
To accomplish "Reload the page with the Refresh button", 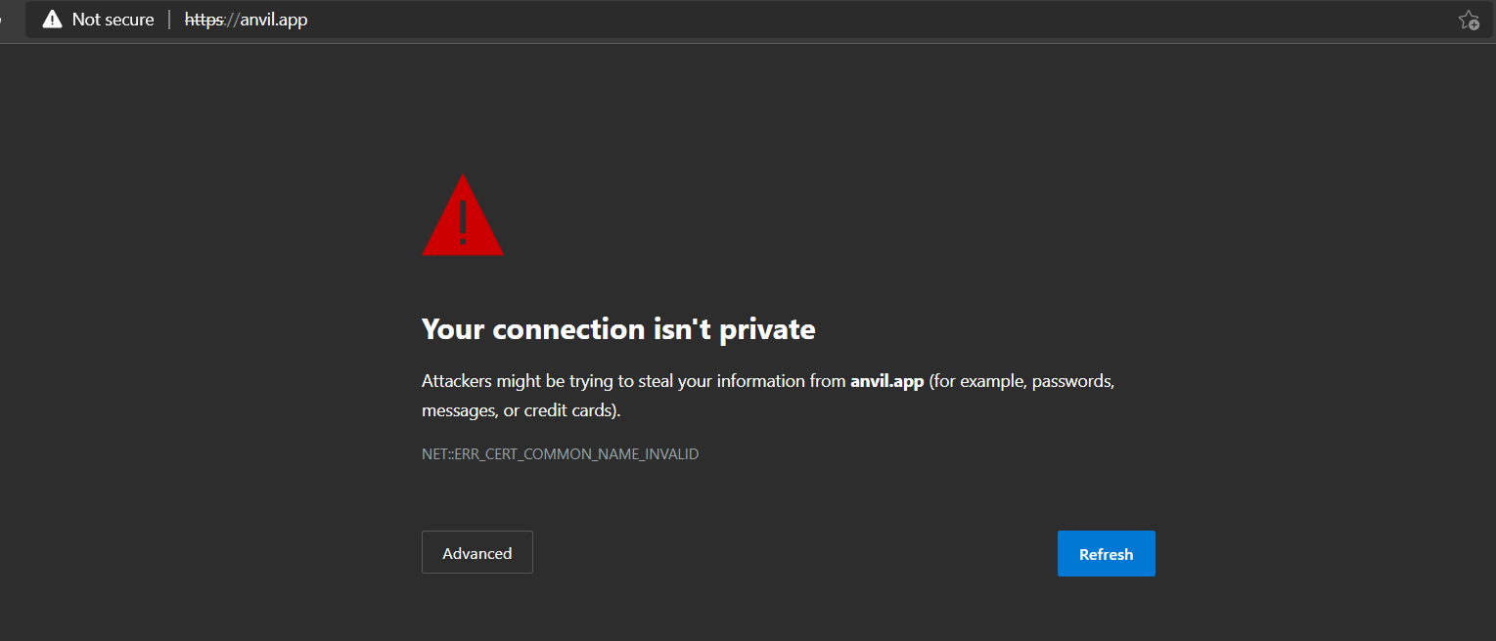I will point(1107,554).
